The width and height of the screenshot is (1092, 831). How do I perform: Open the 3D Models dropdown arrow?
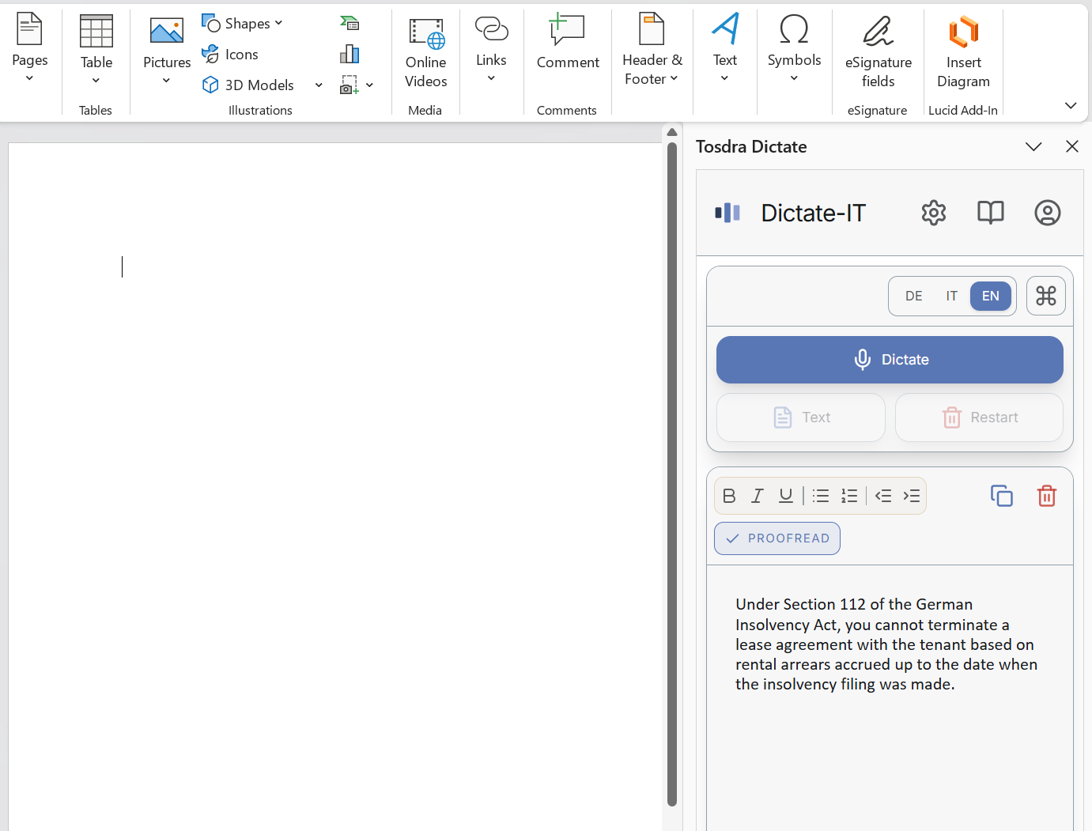(319, 85)
